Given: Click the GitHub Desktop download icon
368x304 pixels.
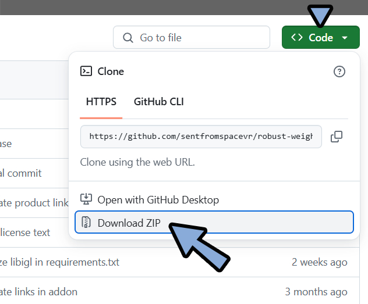Looking at the screenshot, I should (x=86, y=199).
